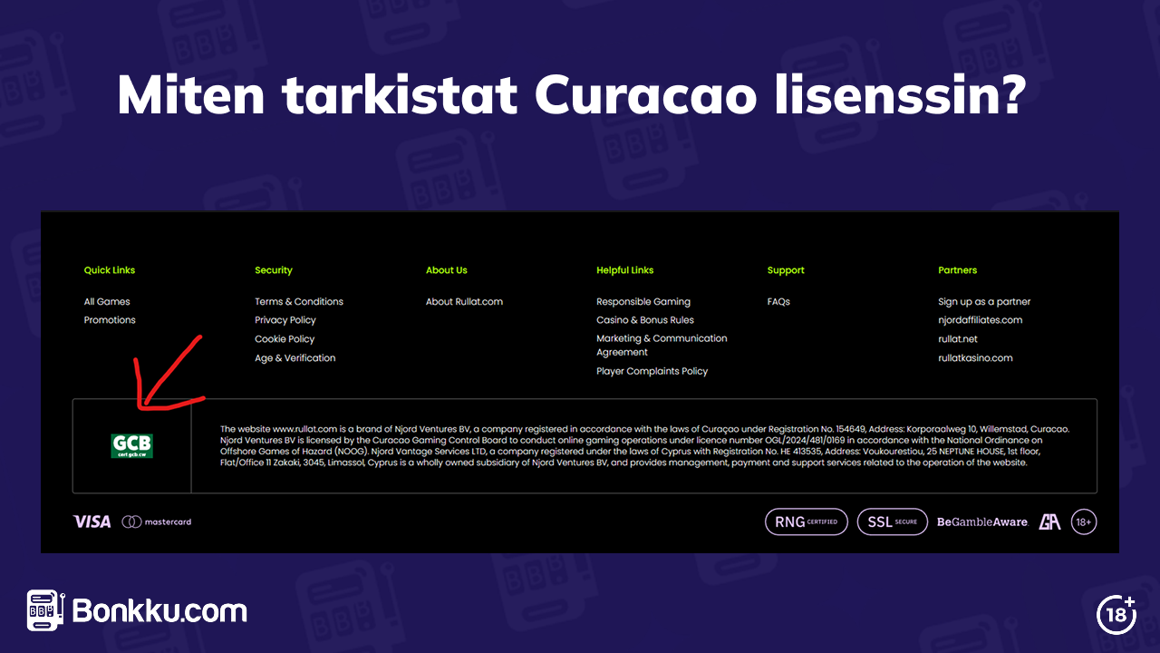Open the FAQs link
Viewport: 1160px width, 653px height.
(778, 302)
